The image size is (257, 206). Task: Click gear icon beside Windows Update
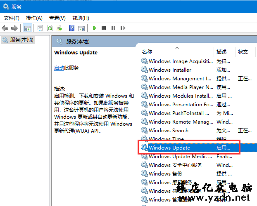[144, 147]
